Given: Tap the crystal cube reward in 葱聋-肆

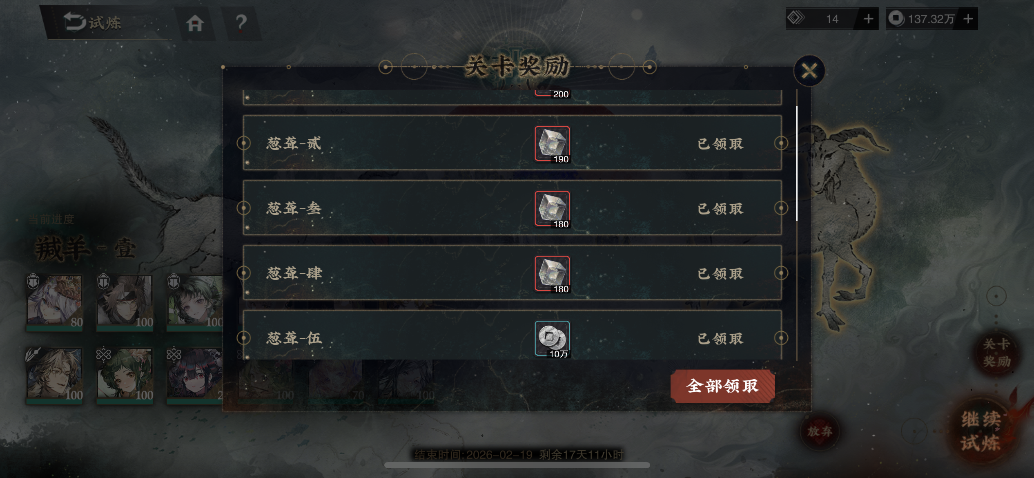Looking at the screenshot, I should [552, 274].
